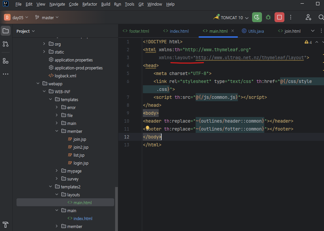Open login.jsp in the project tree
Viewport: 324px width, 231px height.
coord(81,163)
